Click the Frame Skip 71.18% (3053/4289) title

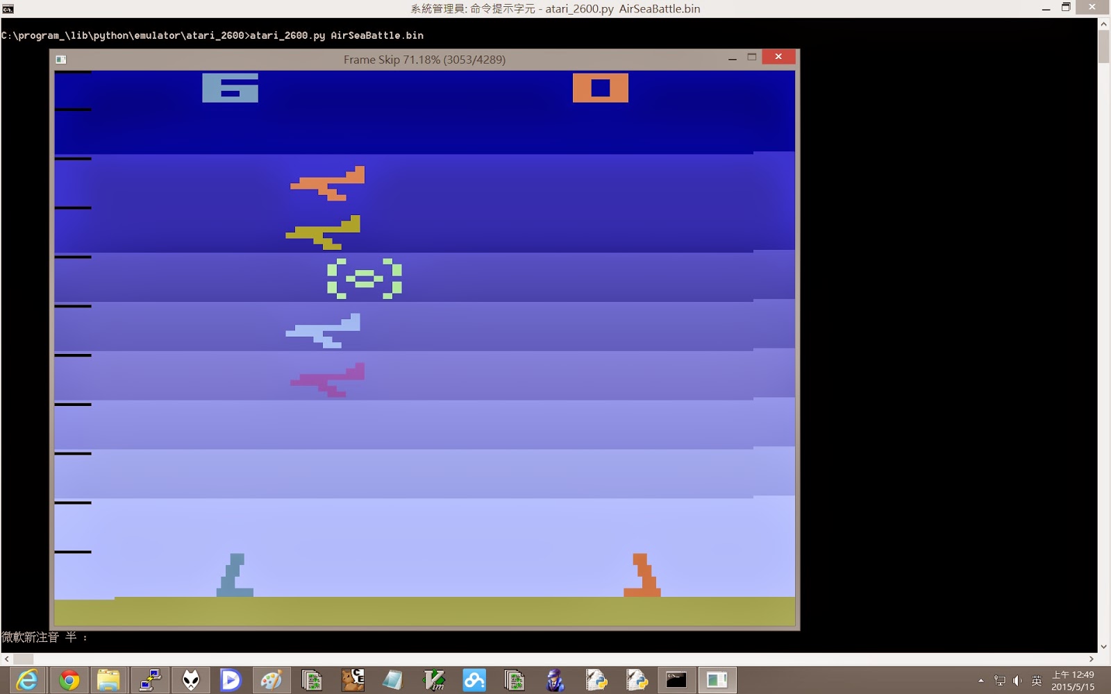424,60
